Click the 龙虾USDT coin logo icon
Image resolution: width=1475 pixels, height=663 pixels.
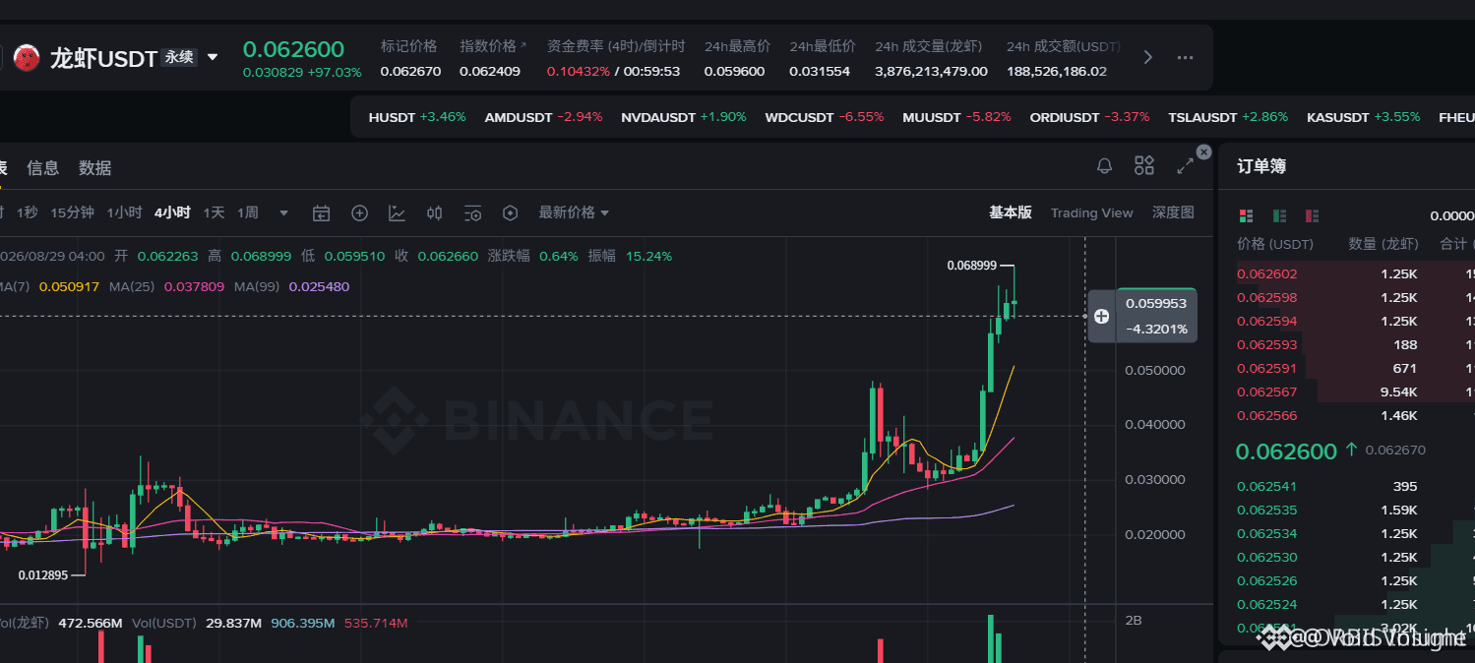point(27,58)
